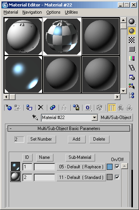Open the Navigation menu
139x210 pixels.
point(32,12)
